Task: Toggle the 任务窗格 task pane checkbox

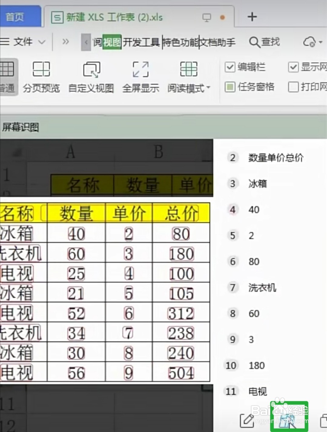Action: pyautogui.click(x=230, y=88)
